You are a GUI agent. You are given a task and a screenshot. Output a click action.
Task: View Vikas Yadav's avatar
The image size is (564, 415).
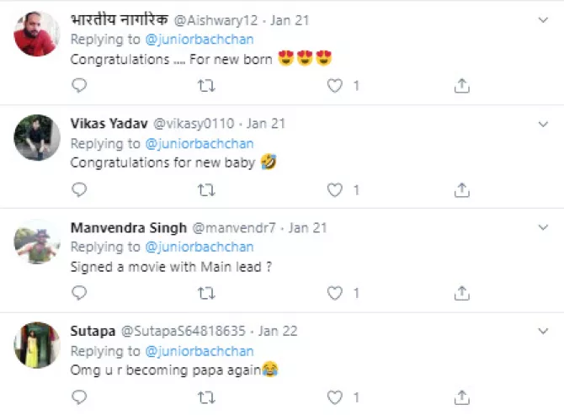pos(37,138)
